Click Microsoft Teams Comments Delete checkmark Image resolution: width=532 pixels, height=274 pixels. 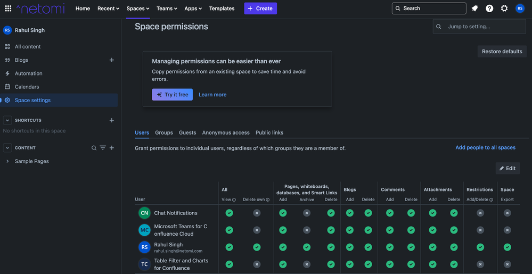click(411, 230)
